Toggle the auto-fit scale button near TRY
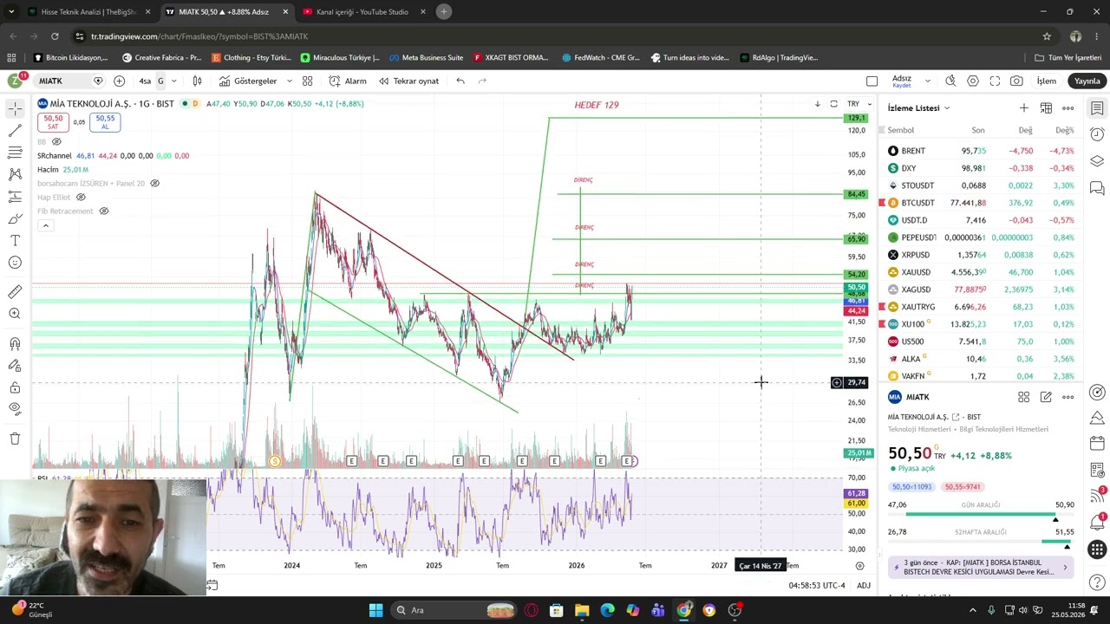The width and height of the screenshot is (1110, 624). point(833,104)
